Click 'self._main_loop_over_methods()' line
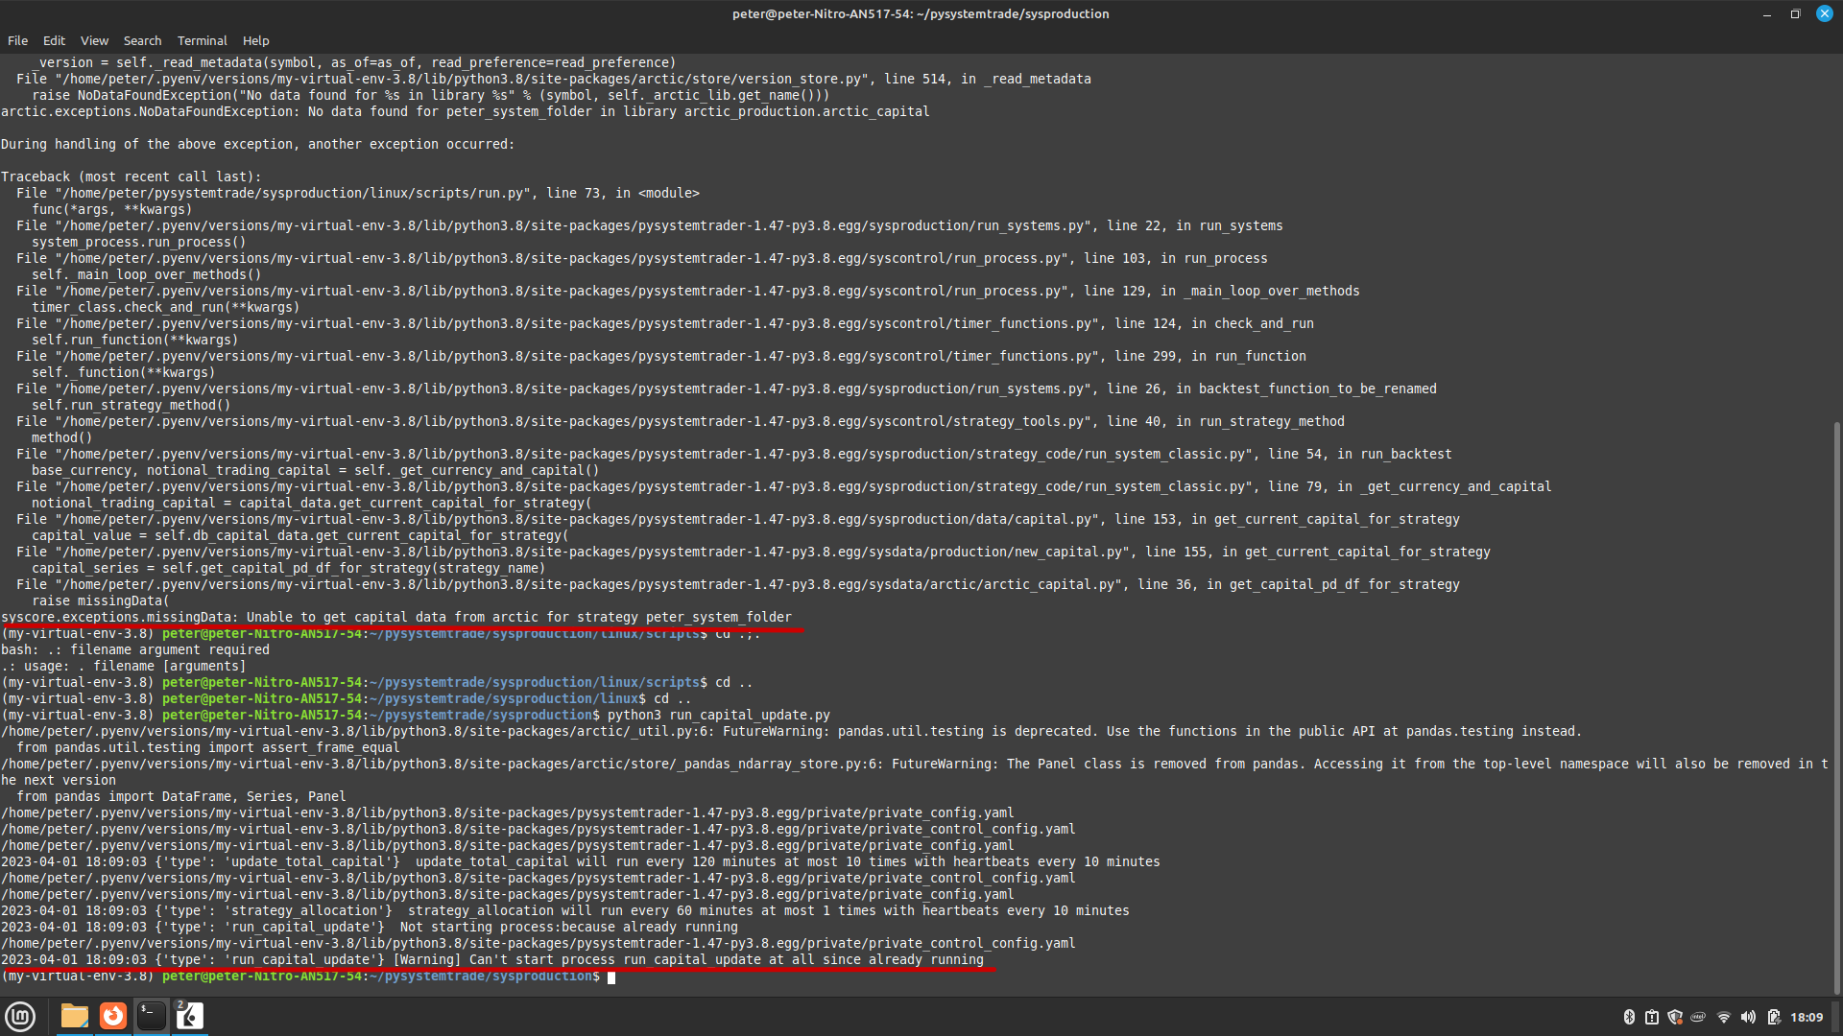 click(x=147, y=274)
